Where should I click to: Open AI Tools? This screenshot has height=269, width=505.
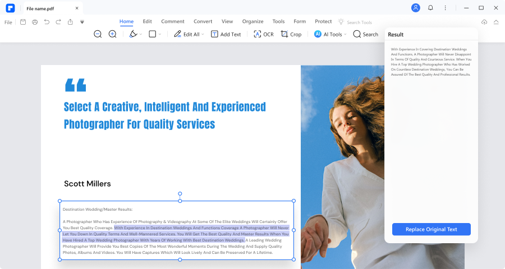(x=328, y=34)
